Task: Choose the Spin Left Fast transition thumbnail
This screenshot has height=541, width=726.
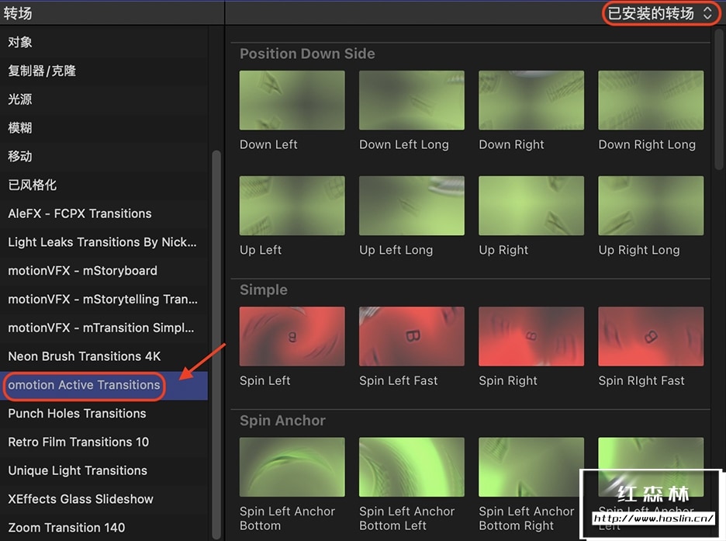Action: click(x=411, y=336)
